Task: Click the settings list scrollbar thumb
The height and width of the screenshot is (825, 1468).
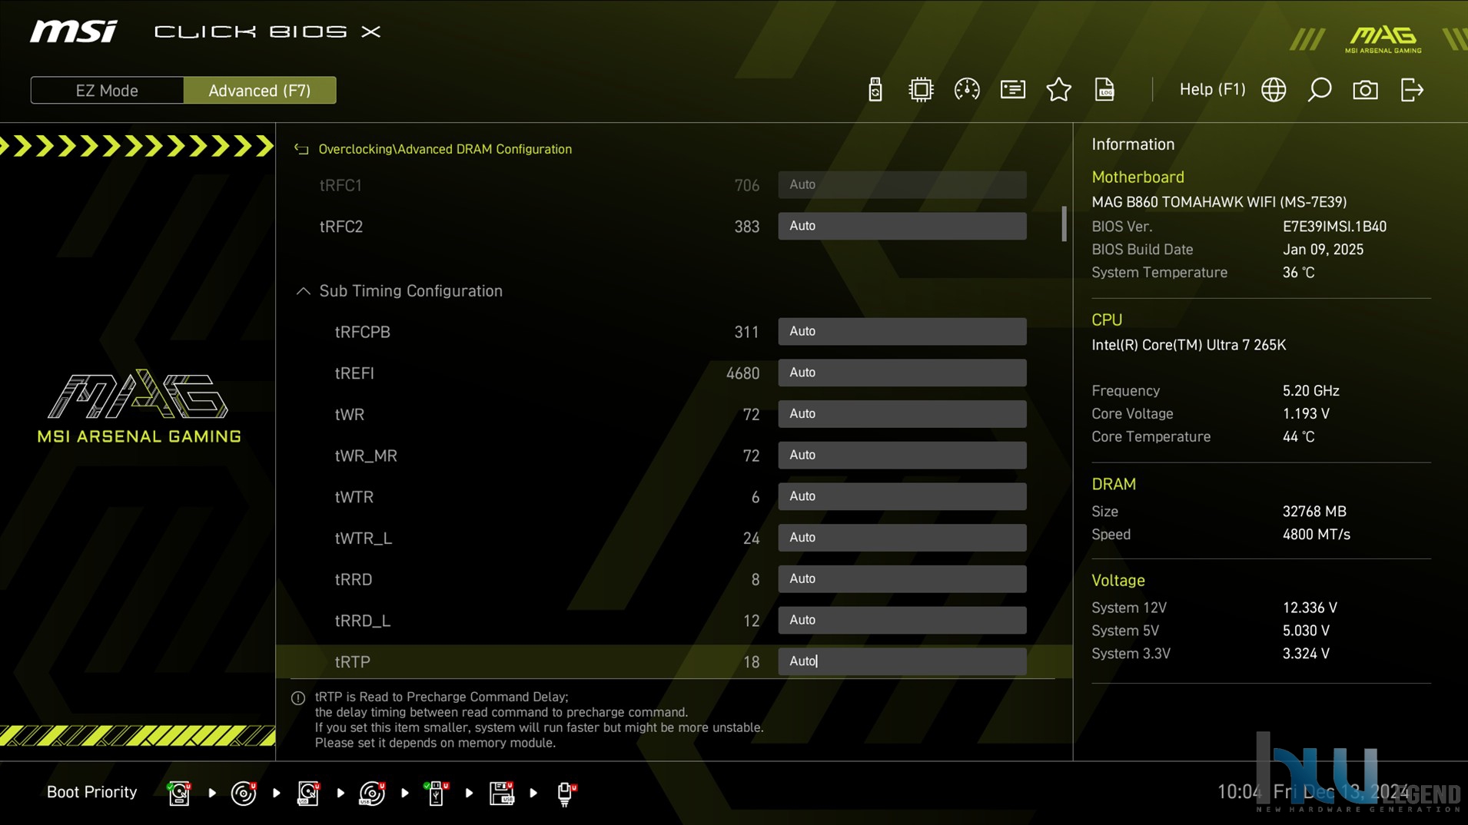Action: [1064, 224]
